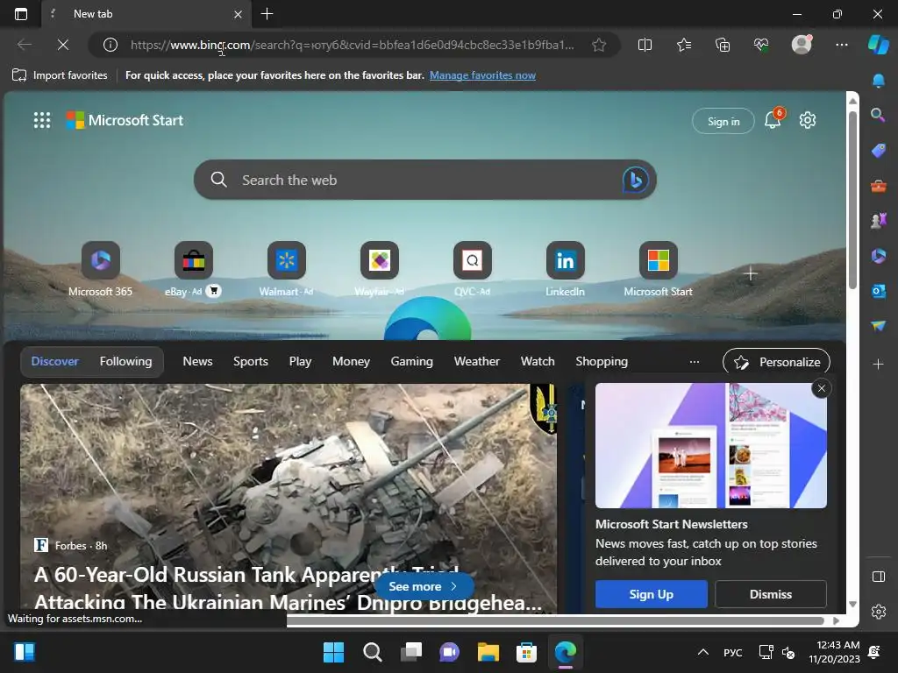Switch to Discover feed
This screenshot has height=673, width=898.
point(55,361)
